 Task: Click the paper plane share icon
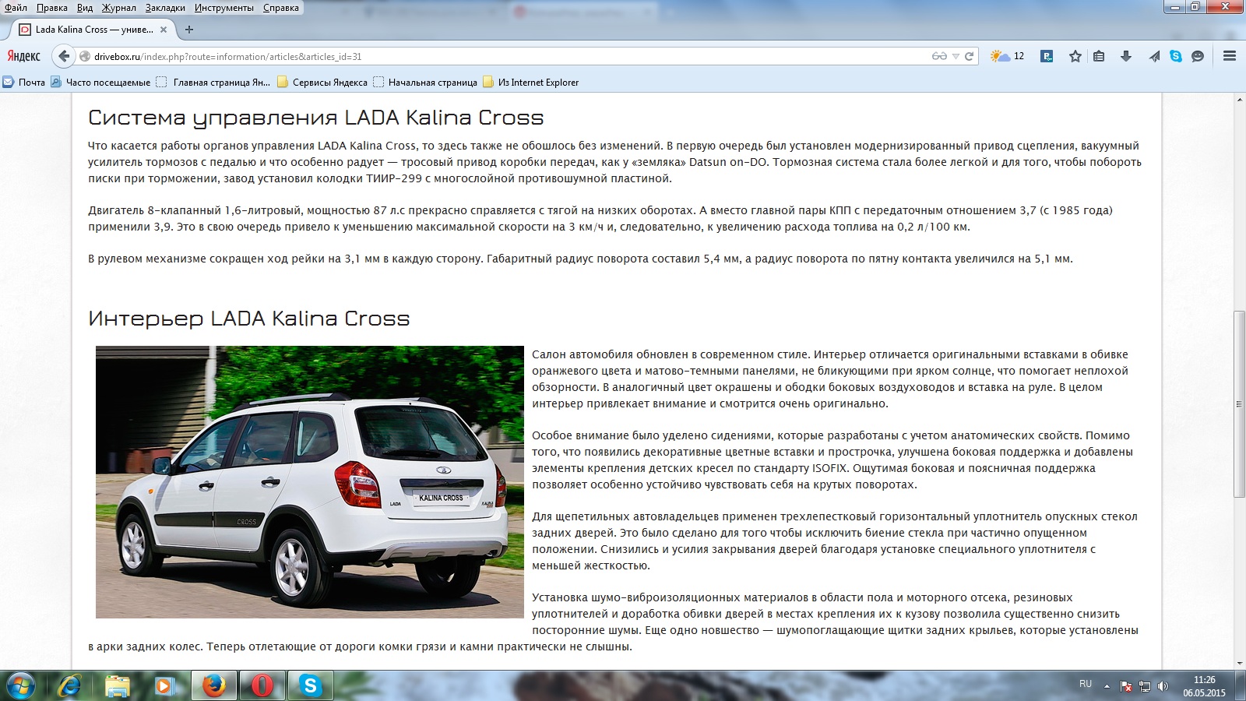pos(1154,56)
